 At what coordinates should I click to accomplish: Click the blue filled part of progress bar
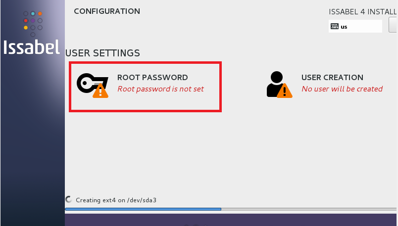click(143, 209)
